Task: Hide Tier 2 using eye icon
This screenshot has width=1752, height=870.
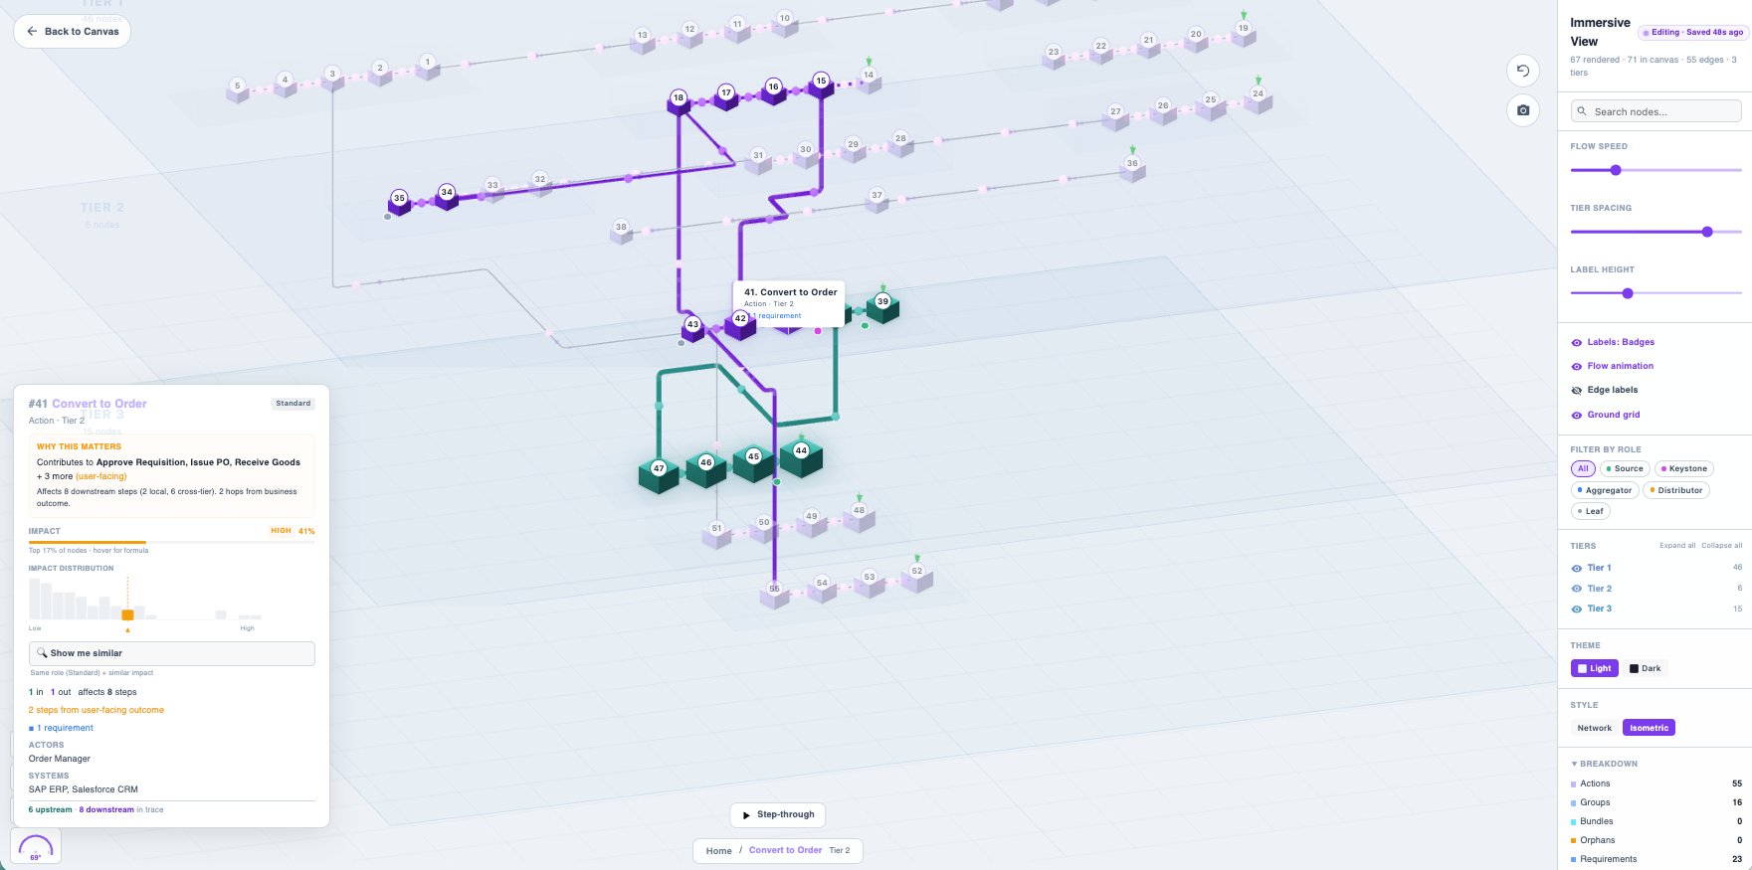Action: (1576, 589)
